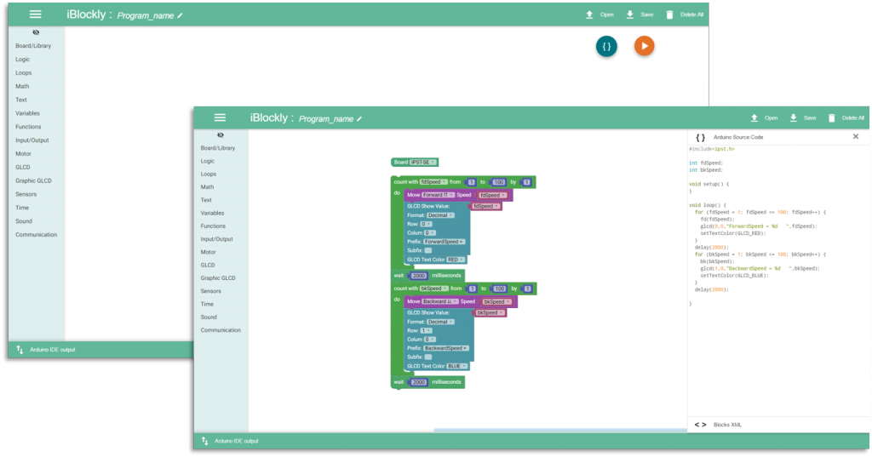Viewport: 872px width, 457px height.
Task: Click Delete All label in back window header
Action: coord(691,15)
